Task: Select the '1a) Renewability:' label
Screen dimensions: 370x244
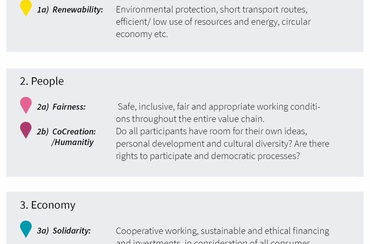Action: [70, 10]
